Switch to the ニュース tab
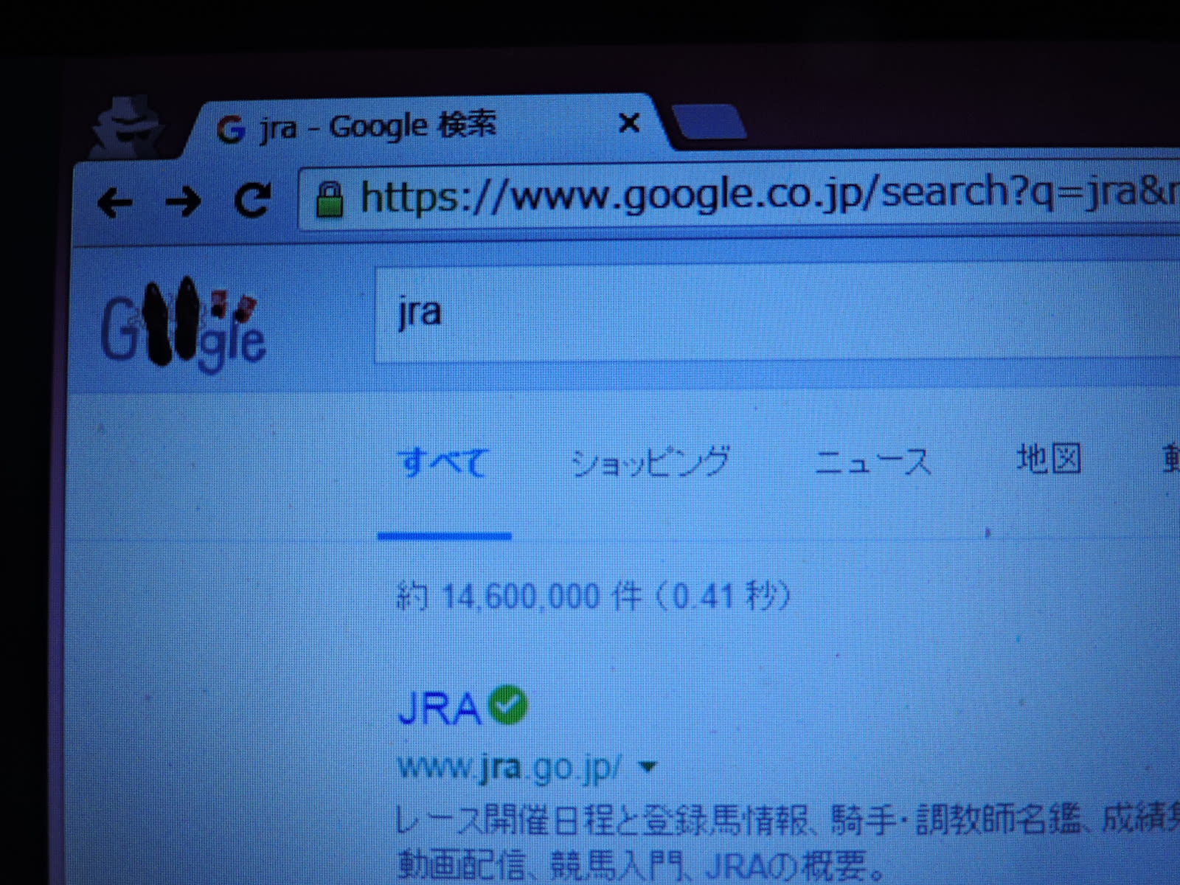The image size is (1180, 885). (x=872, y=462)
